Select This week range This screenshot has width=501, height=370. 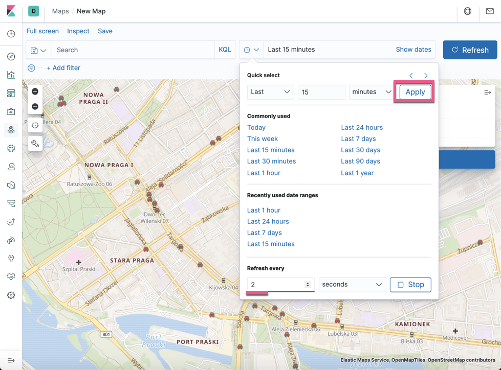(x=263, y=139)
